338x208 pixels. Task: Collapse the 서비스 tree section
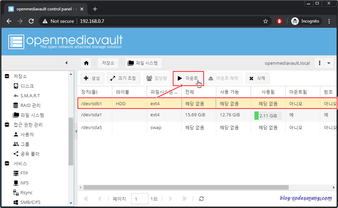pos(7,163)
